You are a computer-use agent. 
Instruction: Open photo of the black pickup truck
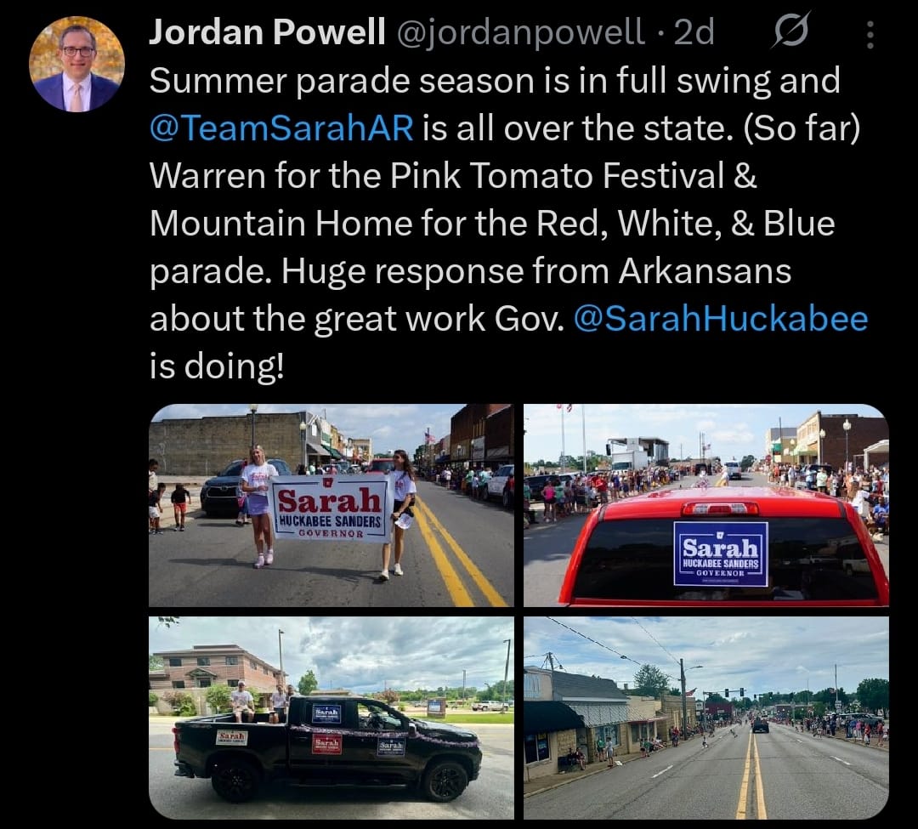(x=331, y=718)
